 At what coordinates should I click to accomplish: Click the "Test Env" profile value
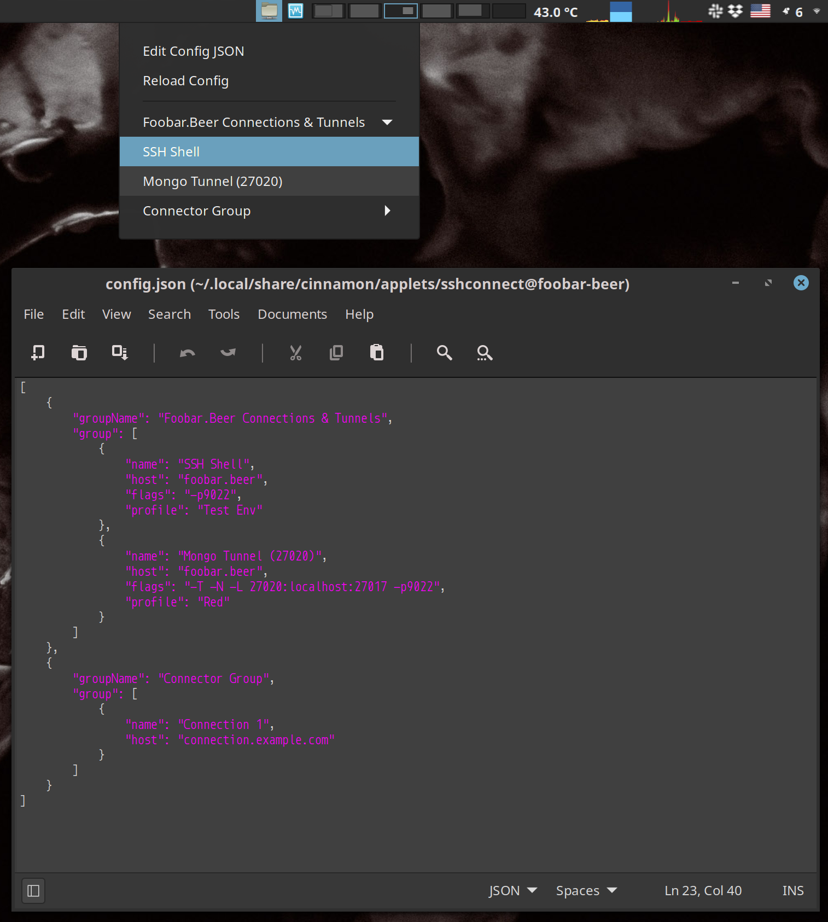tap(230, 510)
